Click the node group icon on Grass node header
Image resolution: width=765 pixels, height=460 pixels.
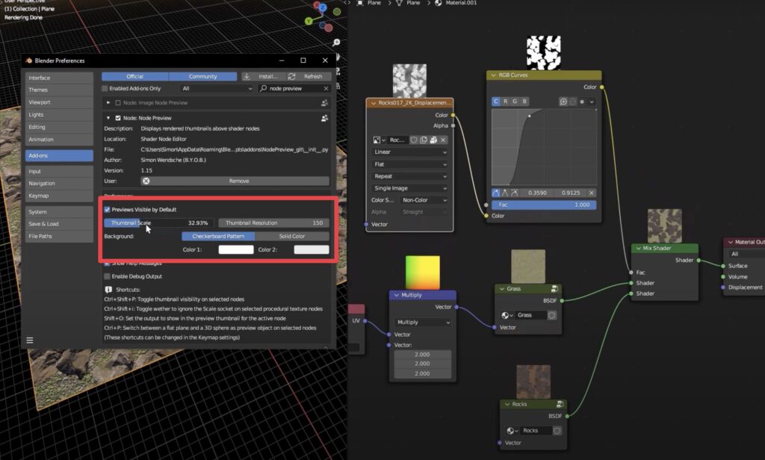(x=554, y=289)
